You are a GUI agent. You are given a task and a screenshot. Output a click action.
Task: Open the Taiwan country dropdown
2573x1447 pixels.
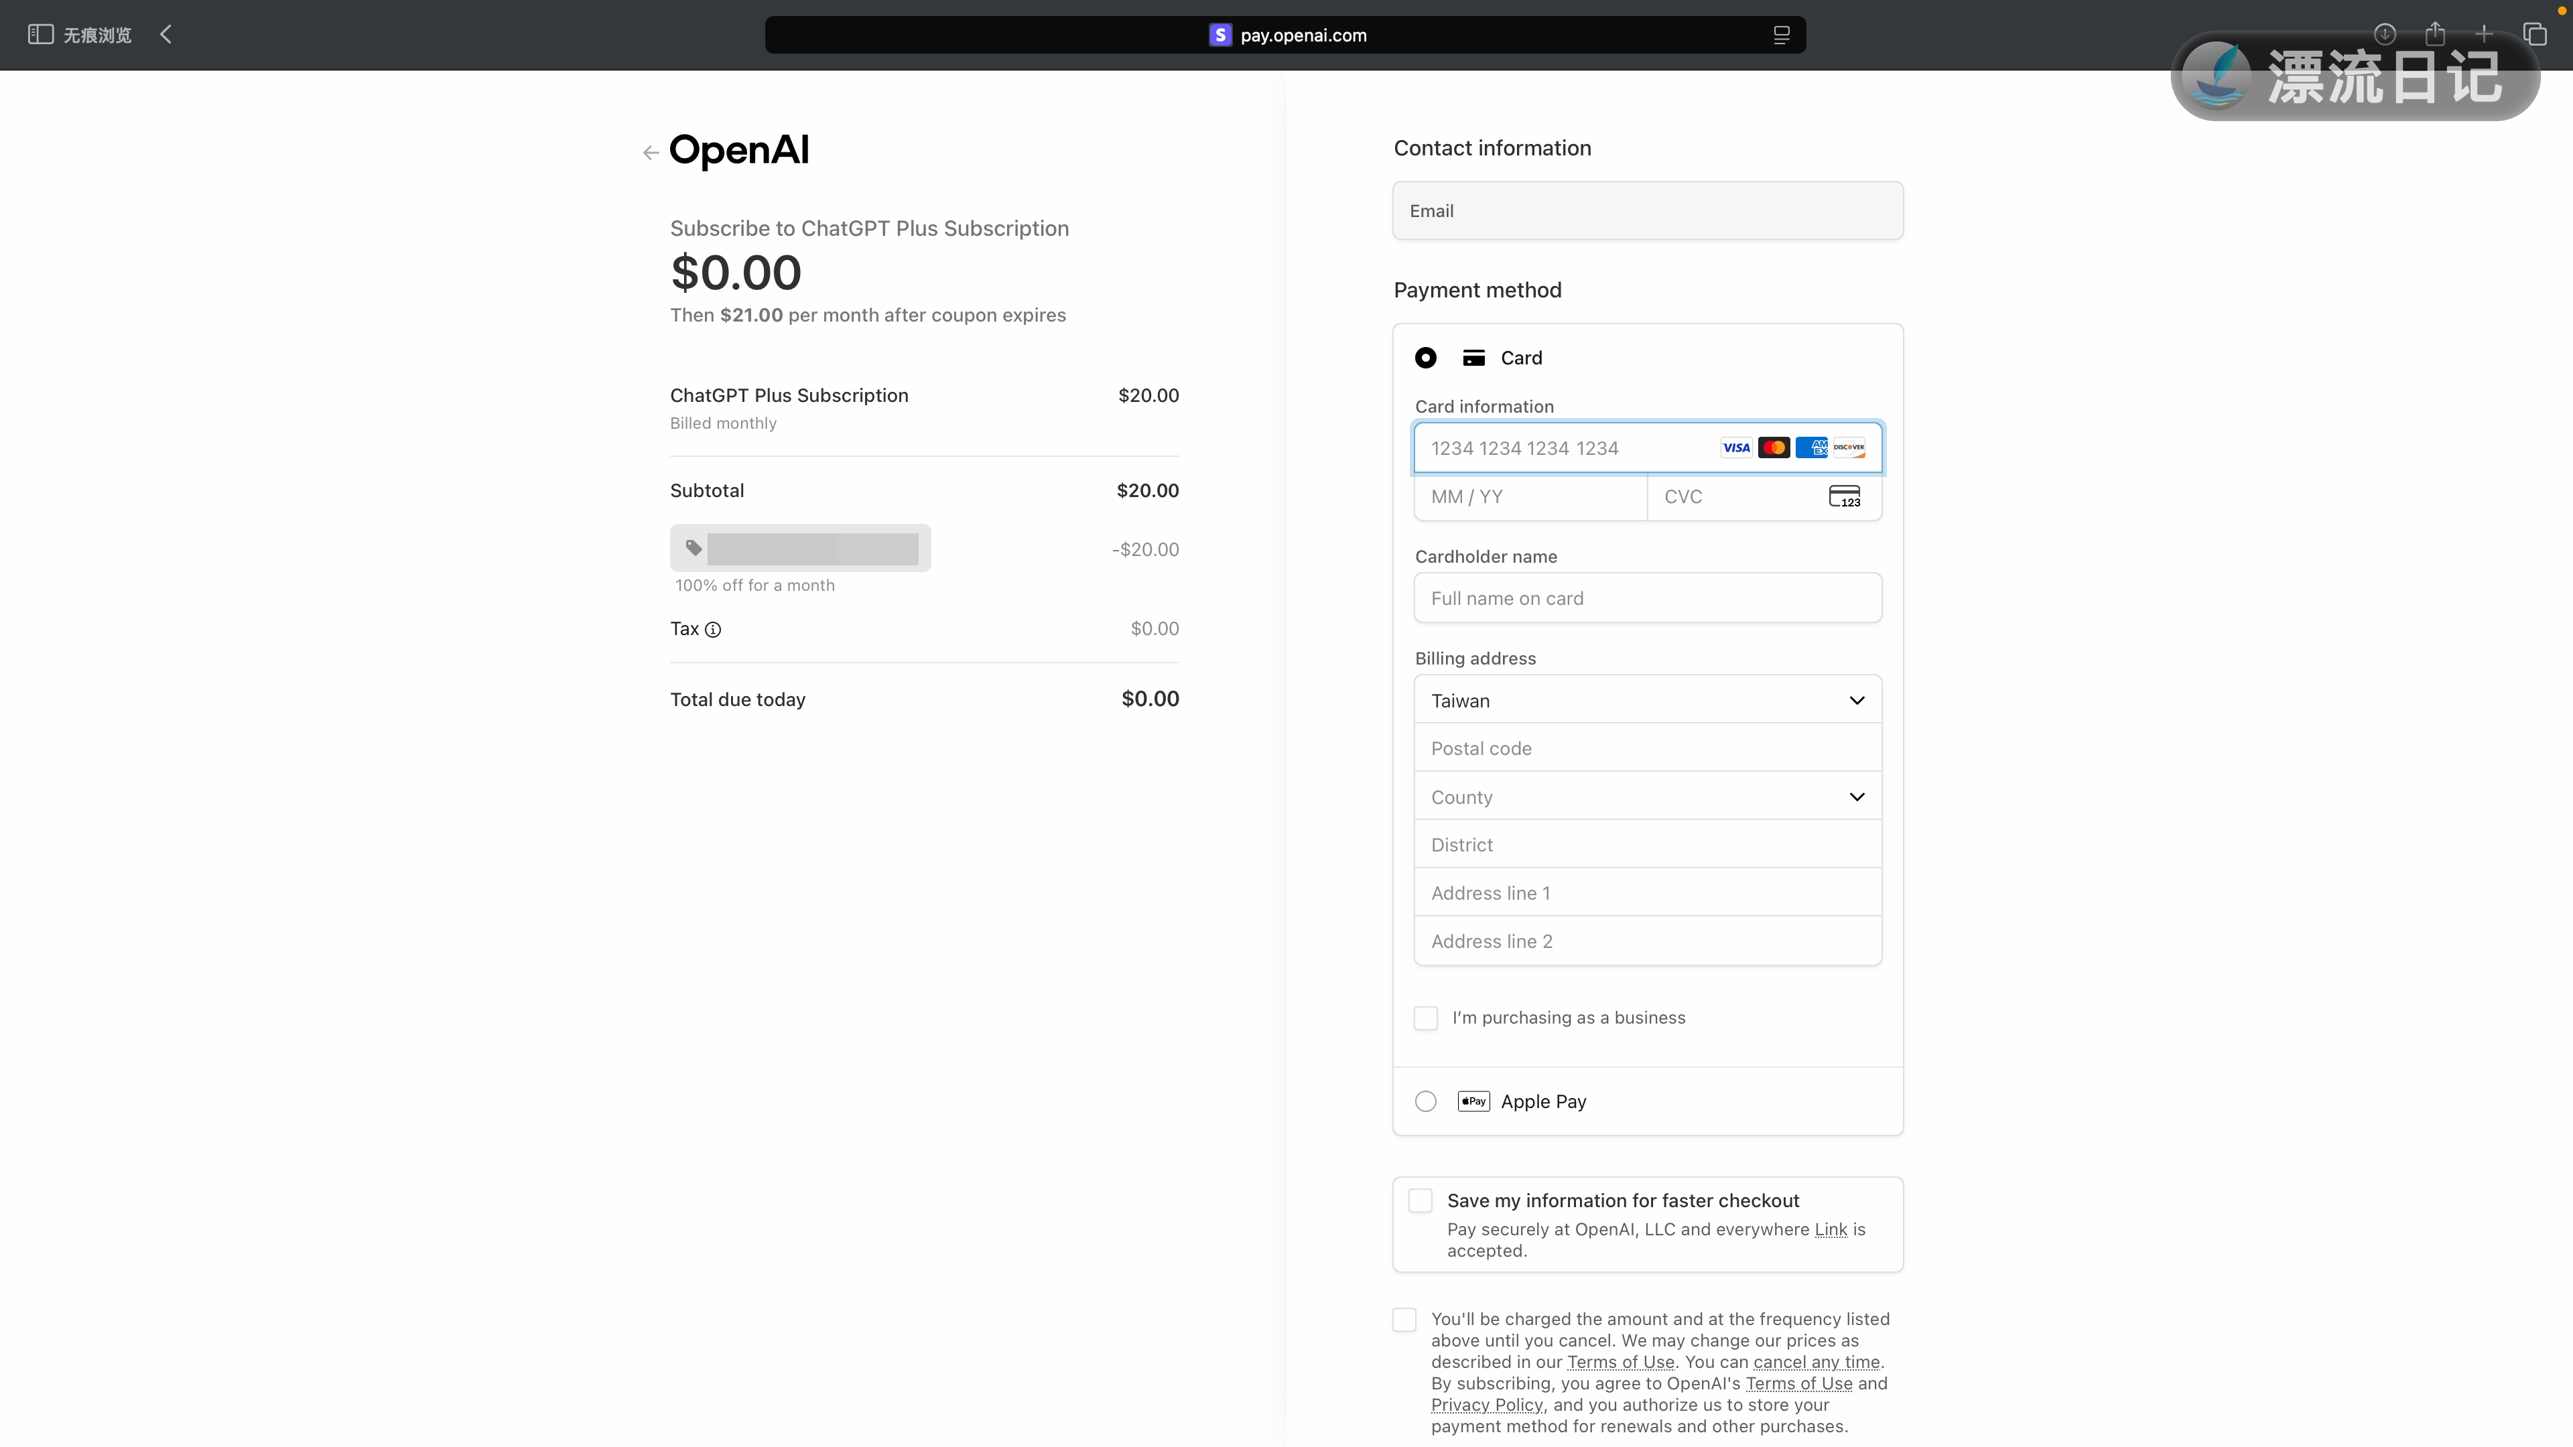(1648, 700)
